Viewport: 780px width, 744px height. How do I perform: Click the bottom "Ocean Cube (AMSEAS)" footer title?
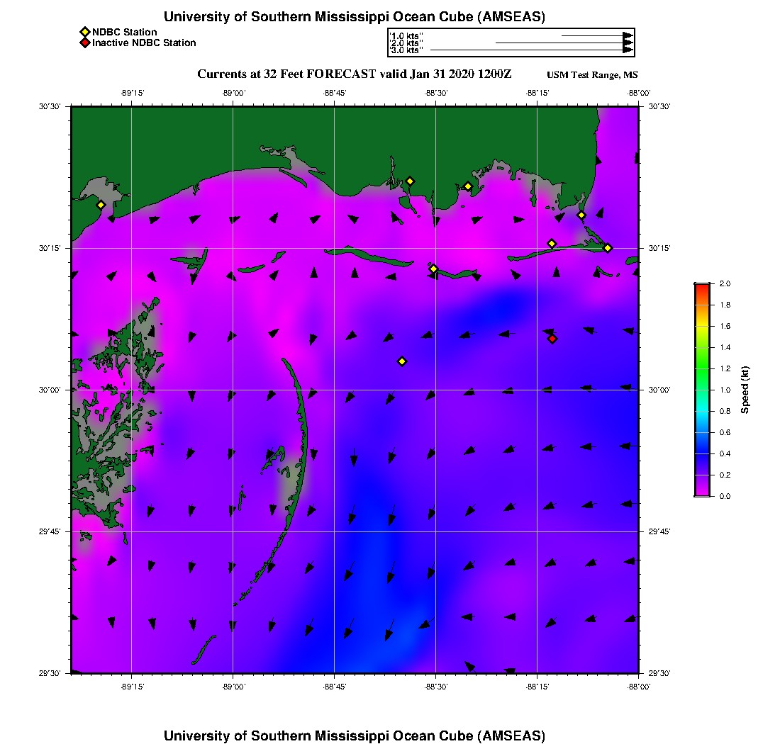tap(355, 735)
